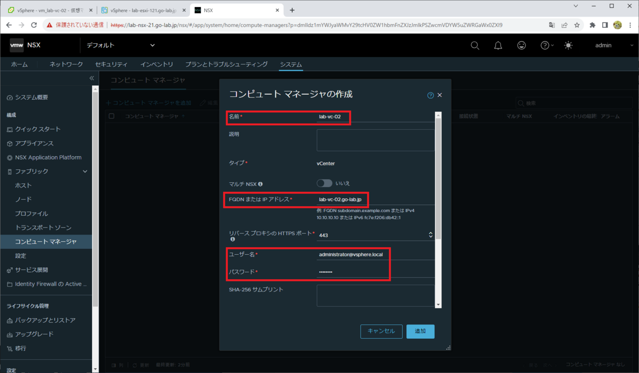Screen dimensions: 639x373
Task: Click the reverse proxy port info icon
Action: (x=232, y=239)
